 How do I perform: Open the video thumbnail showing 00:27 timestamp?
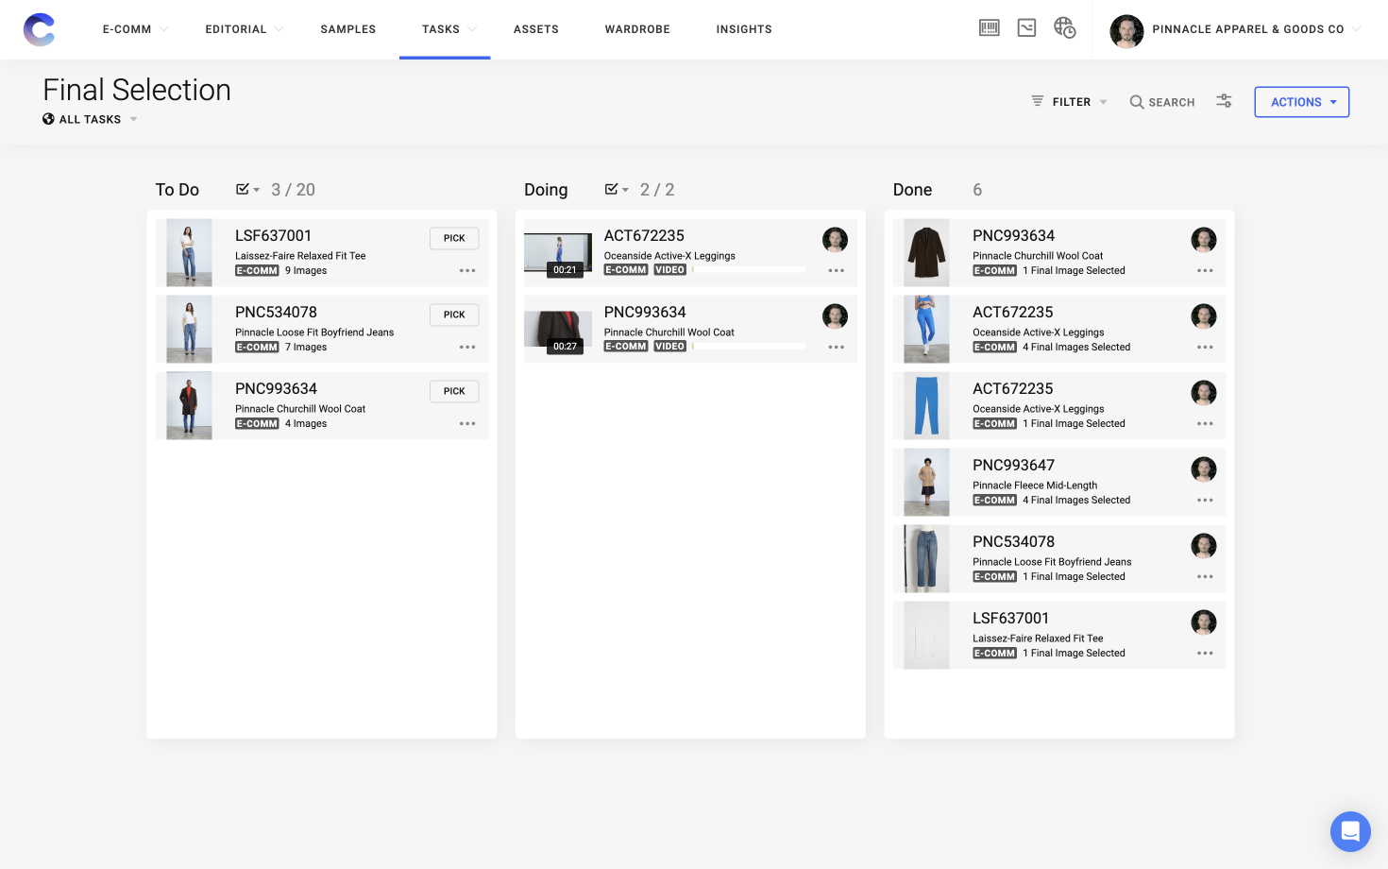point(557,329)
